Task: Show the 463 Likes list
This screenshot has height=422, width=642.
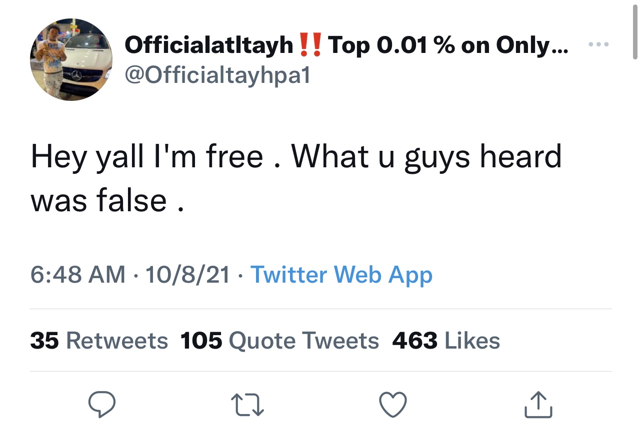Action: [446, 341]
